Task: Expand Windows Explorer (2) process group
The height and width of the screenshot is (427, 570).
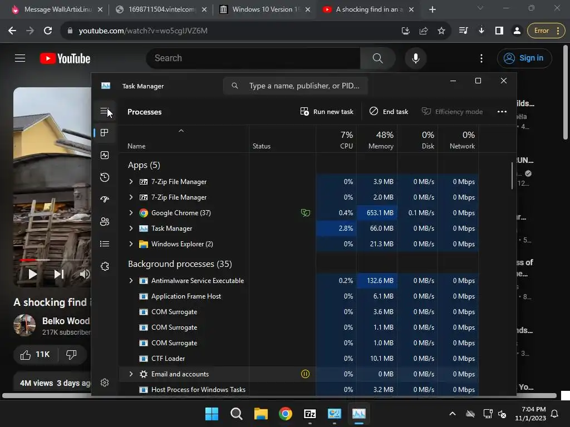Action: (x=131, y=244)
